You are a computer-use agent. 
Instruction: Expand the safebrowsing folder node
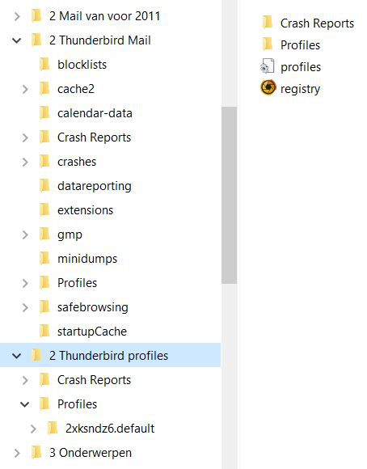25,307
